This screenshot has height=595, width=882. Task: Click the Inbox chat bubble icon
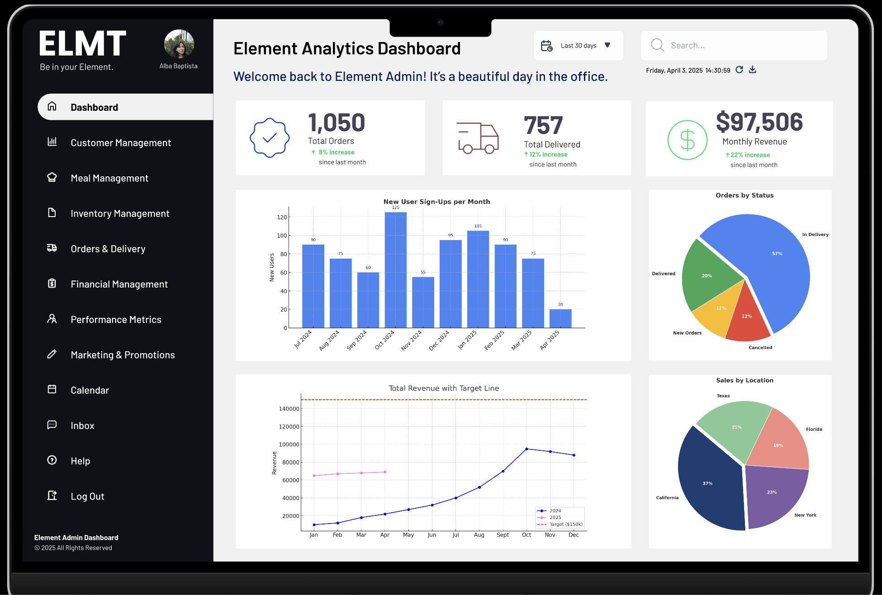click(x=52, y=425)
